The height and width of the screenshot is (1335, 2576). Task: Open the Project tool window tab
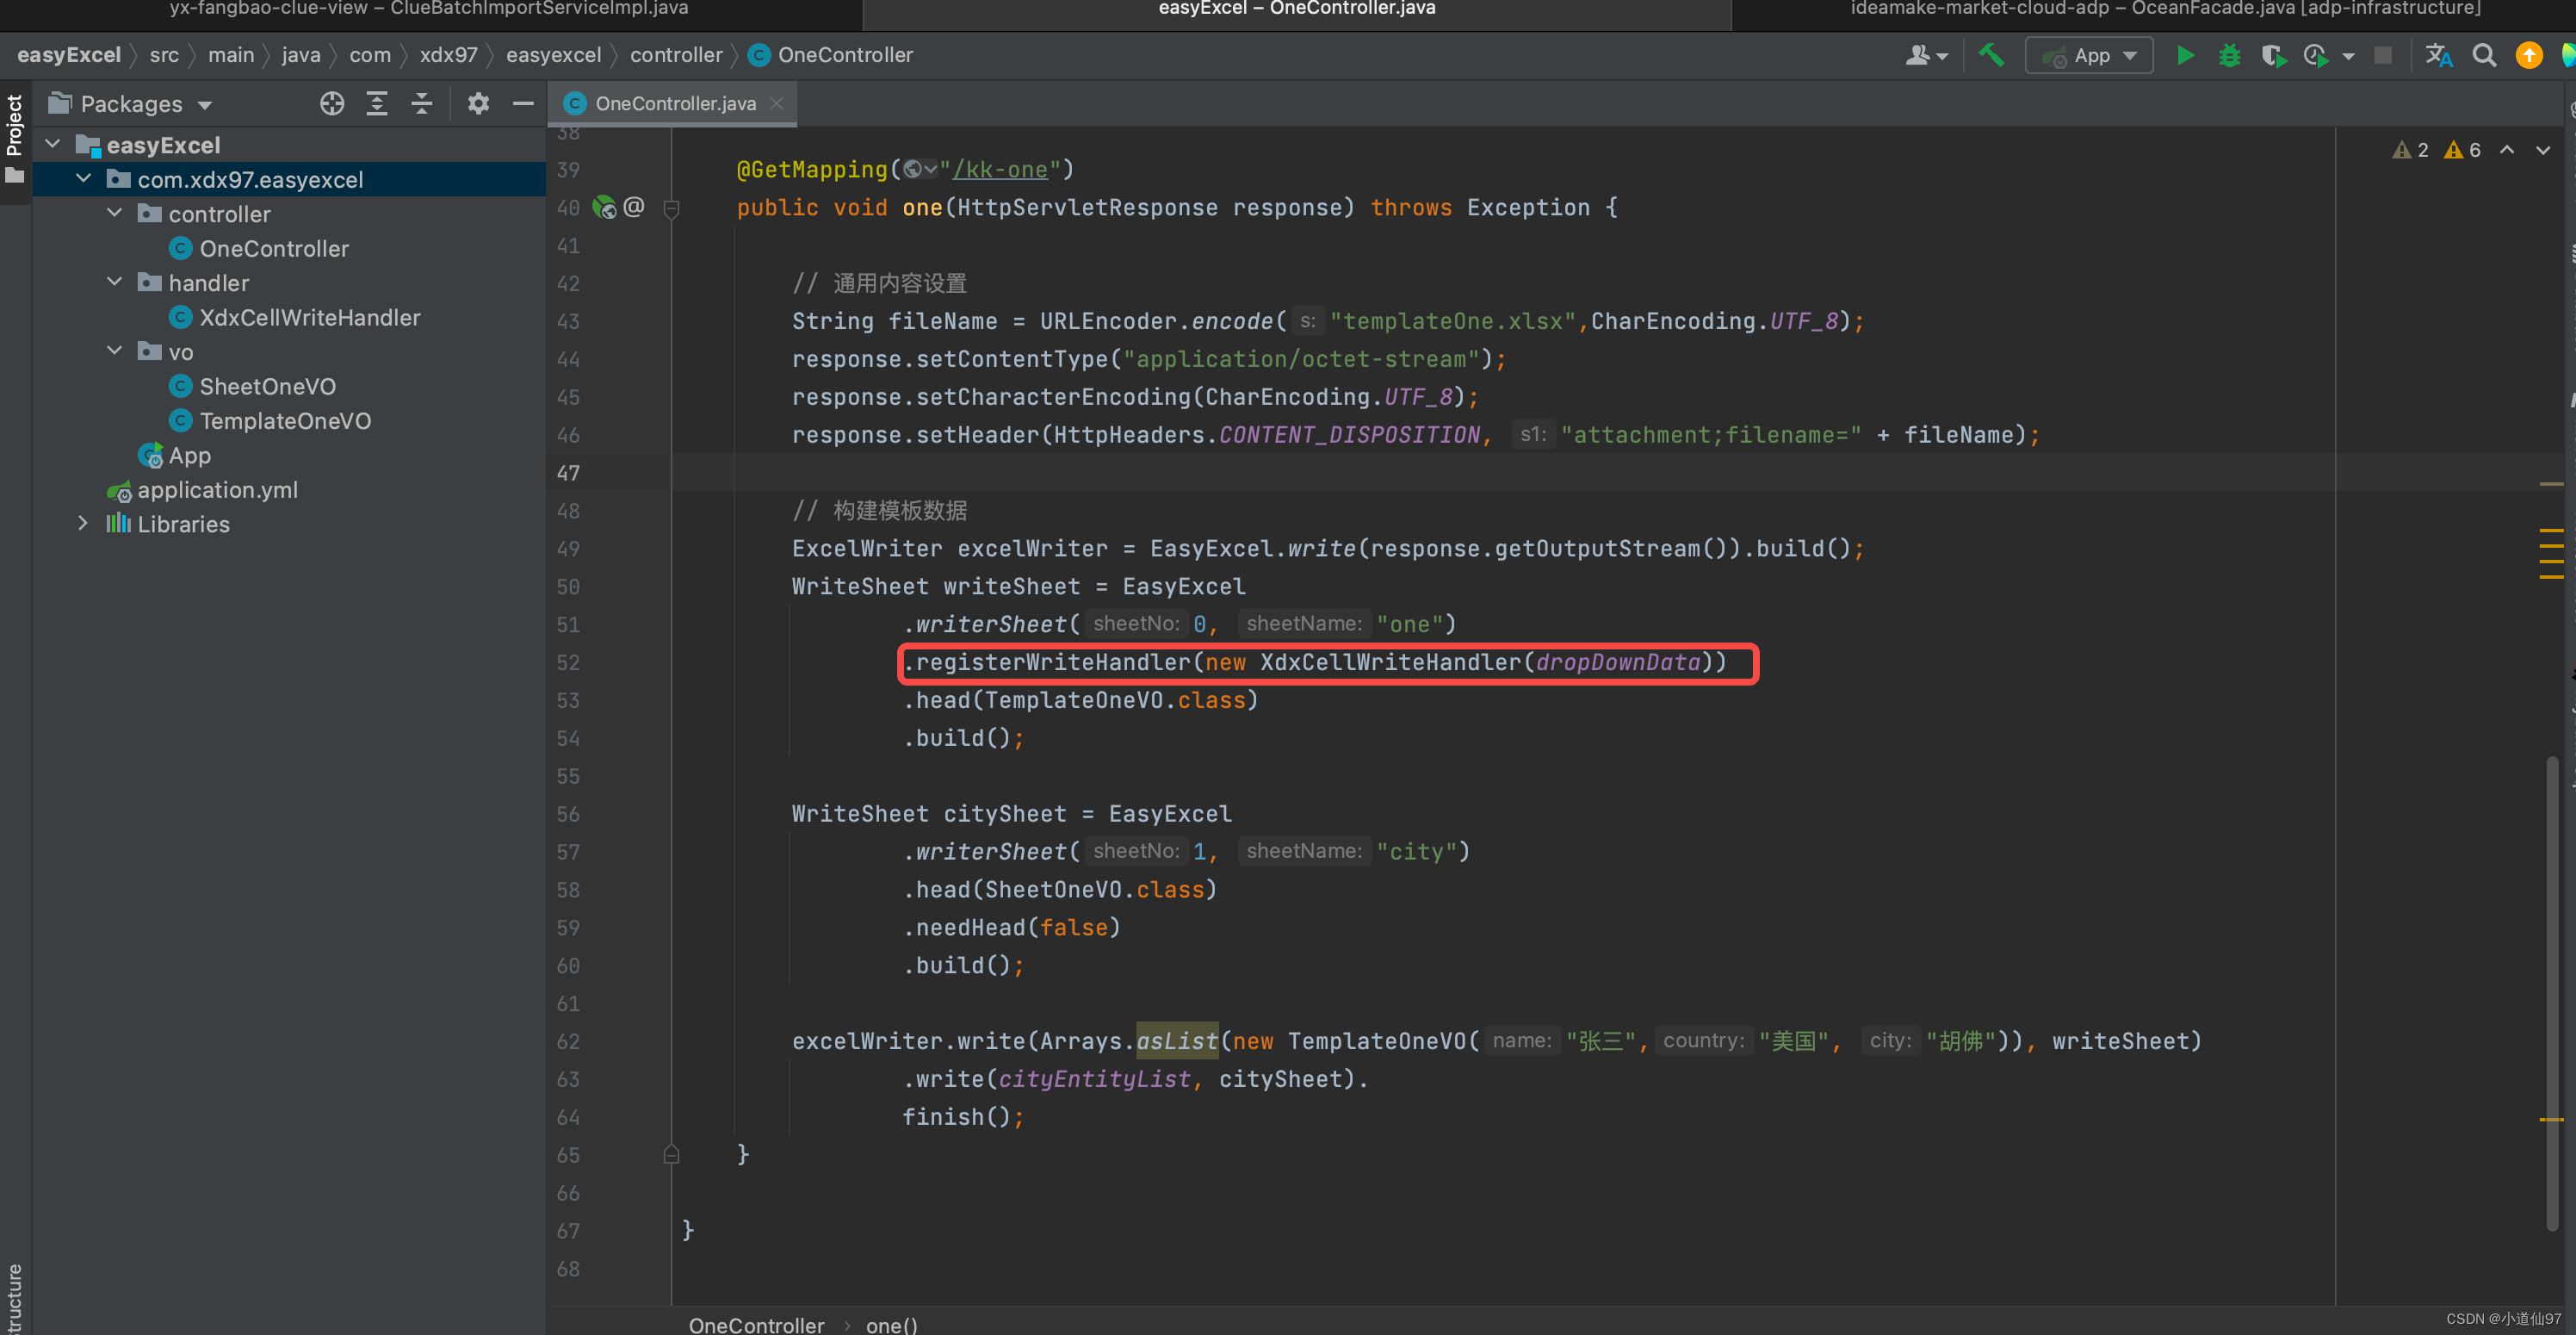click(x=14, y=125)
